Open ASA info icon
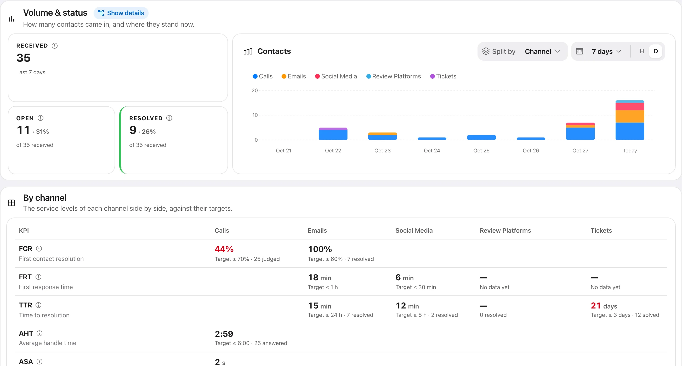682x366 pixels. (x=39, y=362)
